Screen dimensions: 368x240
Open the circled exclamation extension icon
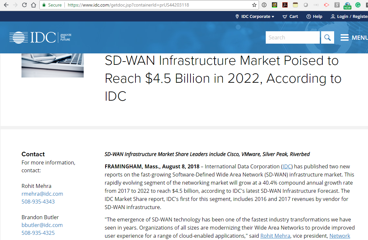(x=264, y=5)
